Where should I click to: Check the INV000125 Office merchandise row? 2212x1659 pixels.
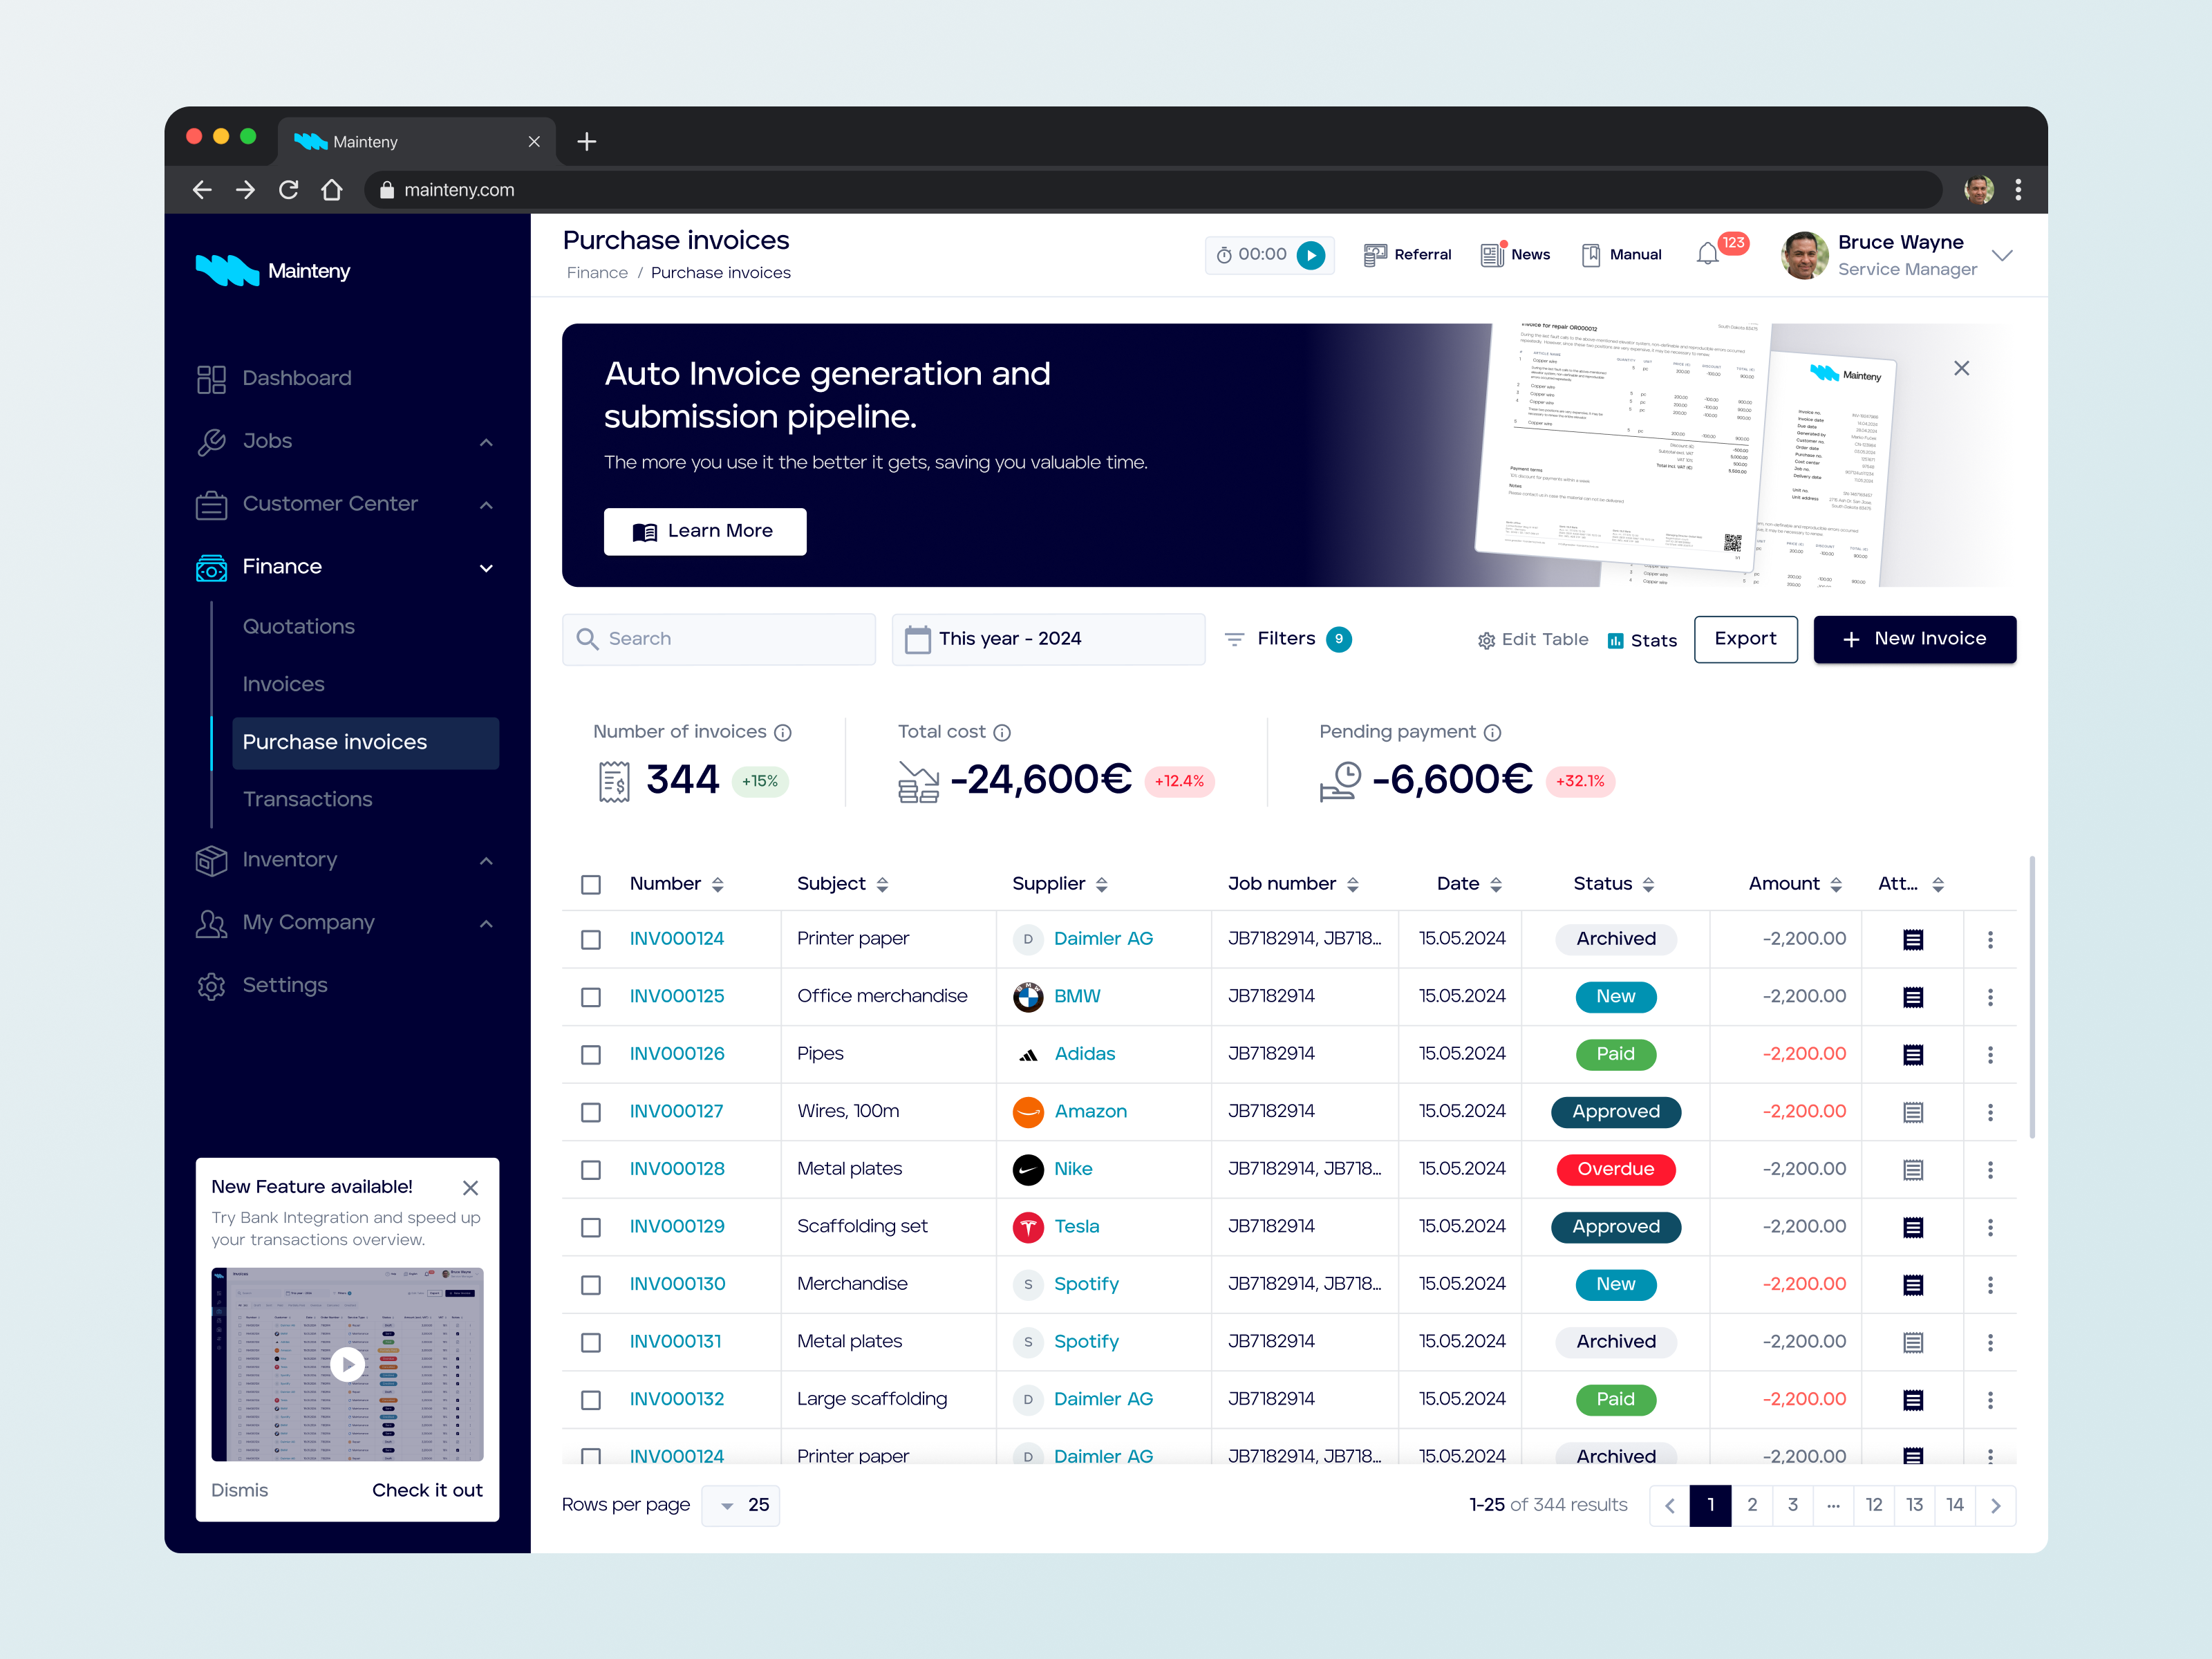(x=591, y=997)
